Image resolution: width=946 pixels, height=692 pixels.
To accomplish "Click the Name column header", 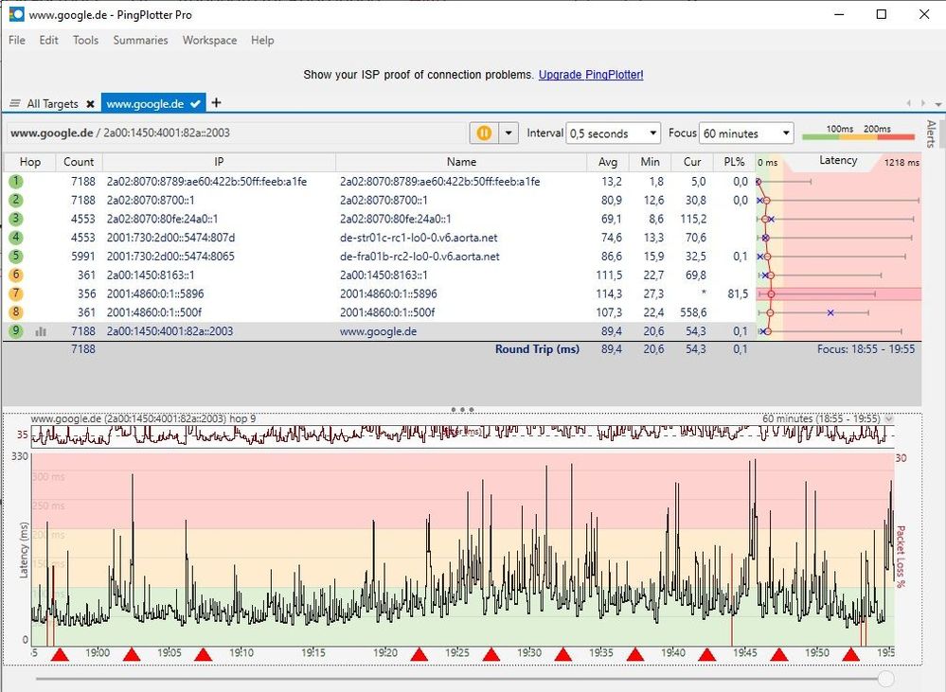I will tap(461, 162).
